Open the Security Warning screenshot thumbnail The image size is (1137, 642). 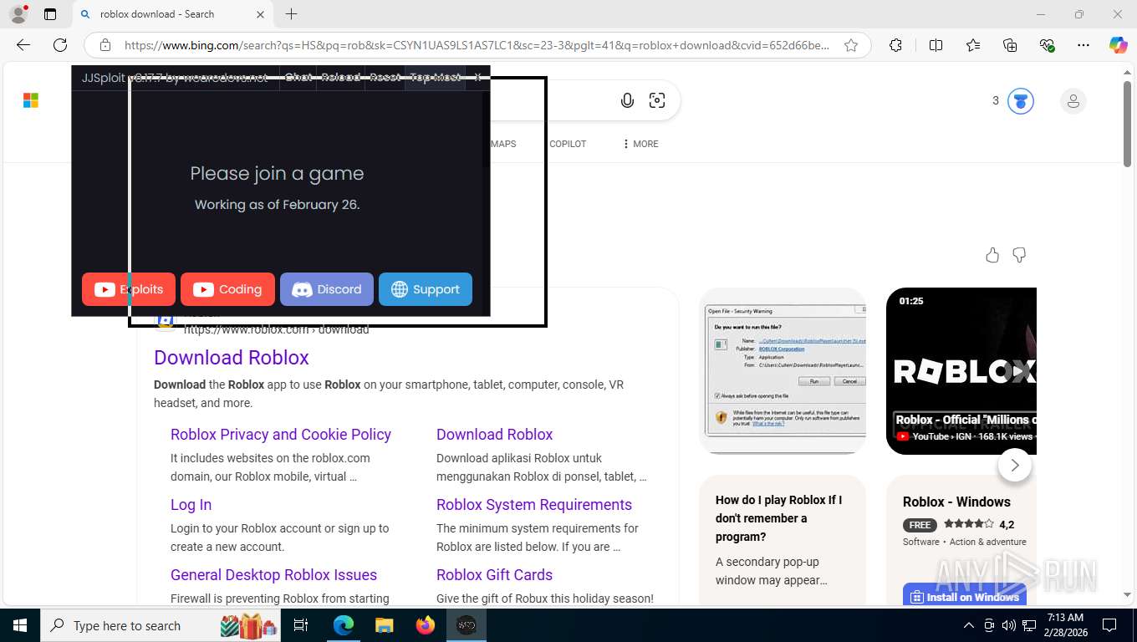coord(783,371)
